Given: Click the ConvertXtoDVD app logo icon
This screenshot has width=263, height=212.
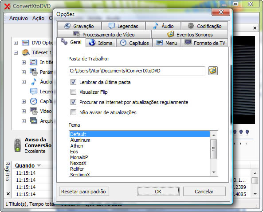Looking at the screenshot, I should (7, 6).
